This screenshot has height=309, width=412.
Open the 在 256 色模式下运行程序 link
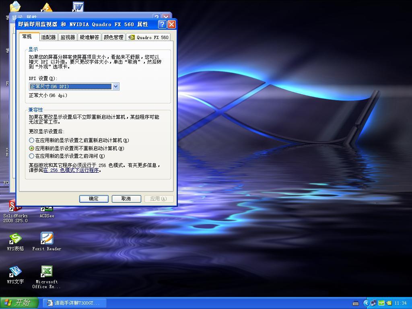tap(71, 170)
